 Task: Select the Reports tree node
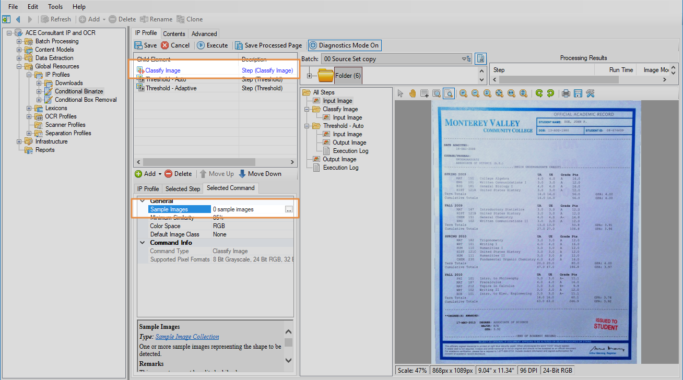click(45, 150)
